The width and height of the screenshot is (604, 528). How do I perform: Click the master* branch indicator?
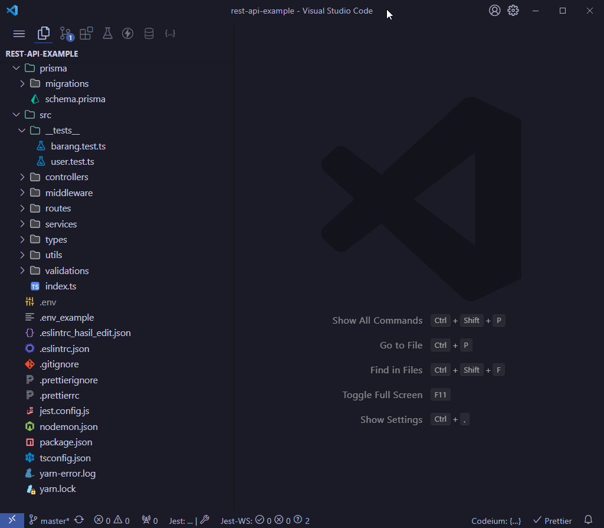[50, 521]
